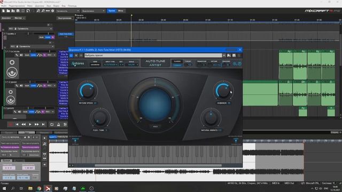
Task: Click the Antares logo
Action: coord(78,63)
